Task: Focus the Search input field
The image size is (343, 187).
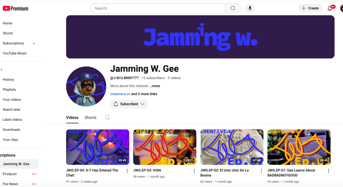Action: coord(158,8)
